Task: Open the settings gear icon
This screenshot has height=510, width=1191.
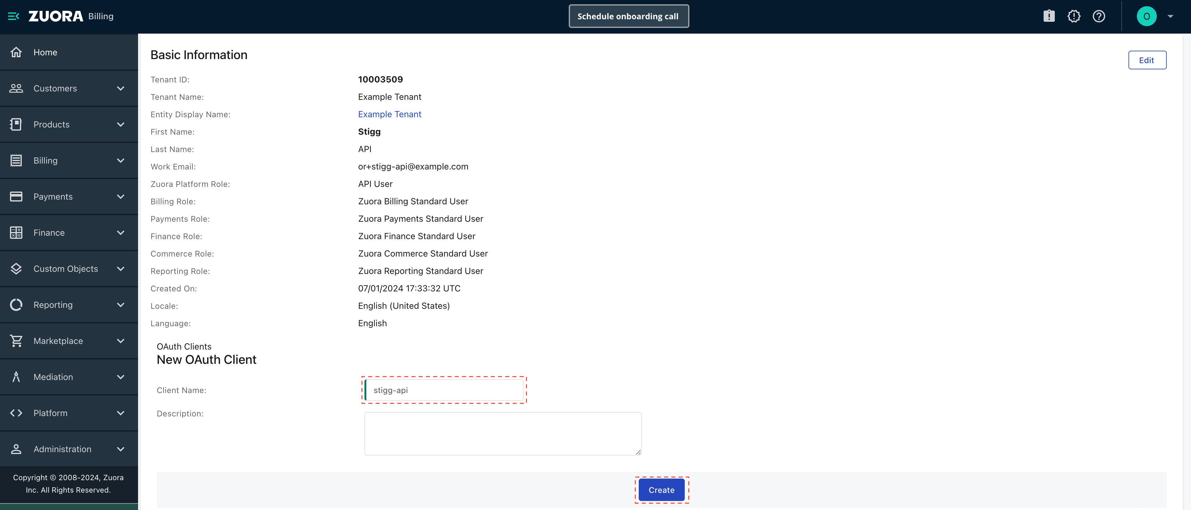Action: click(x=1073, y=16)
